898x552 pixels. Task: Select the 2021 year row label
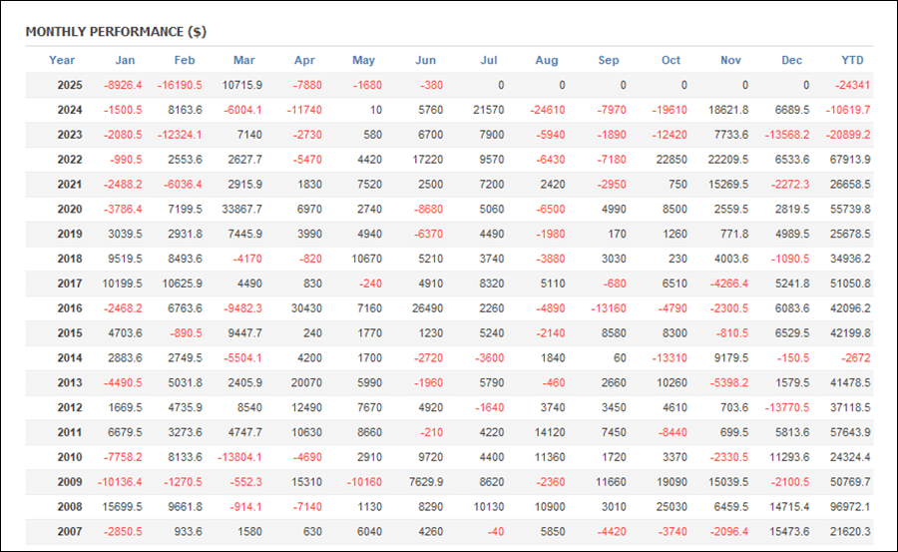[70, 184]
